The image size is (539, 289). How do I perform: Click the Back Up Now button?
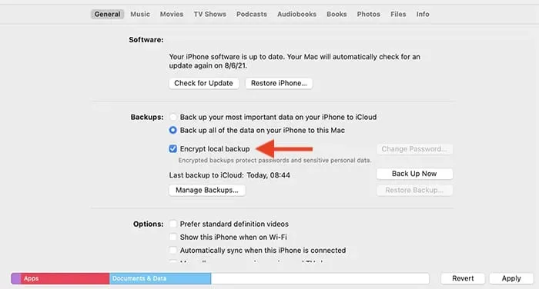coord(414,174)
